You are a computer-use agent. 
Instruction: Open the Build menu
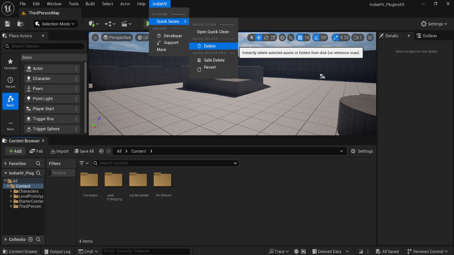coord(90,4)
